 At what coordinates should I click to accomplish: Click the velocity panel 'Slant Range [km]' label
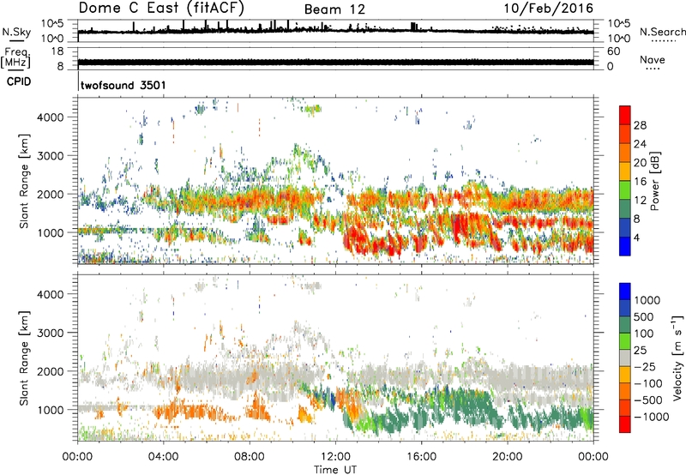24,358
